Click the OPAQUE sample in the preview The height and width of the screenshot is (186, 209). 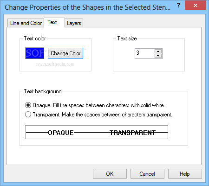point(61,133)
